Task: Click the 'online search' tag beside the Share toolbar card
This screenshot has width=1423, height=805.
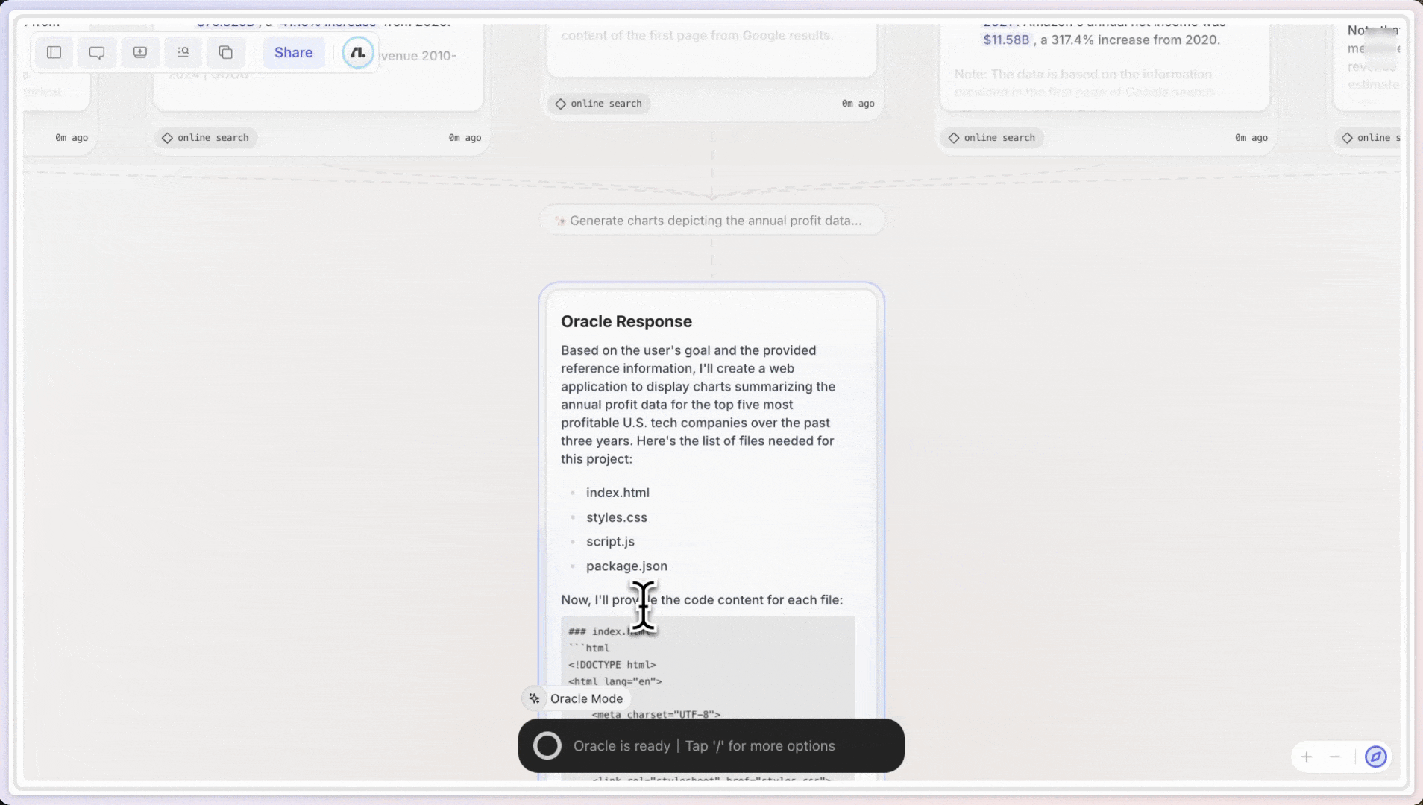Action: point(206,138)
